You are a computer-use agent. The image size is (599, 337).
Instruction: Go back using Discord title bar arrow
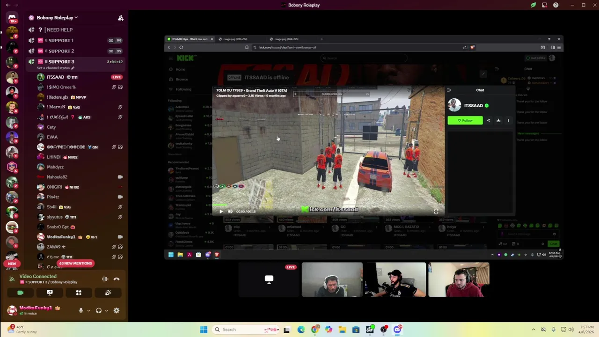tap(8, 5)
